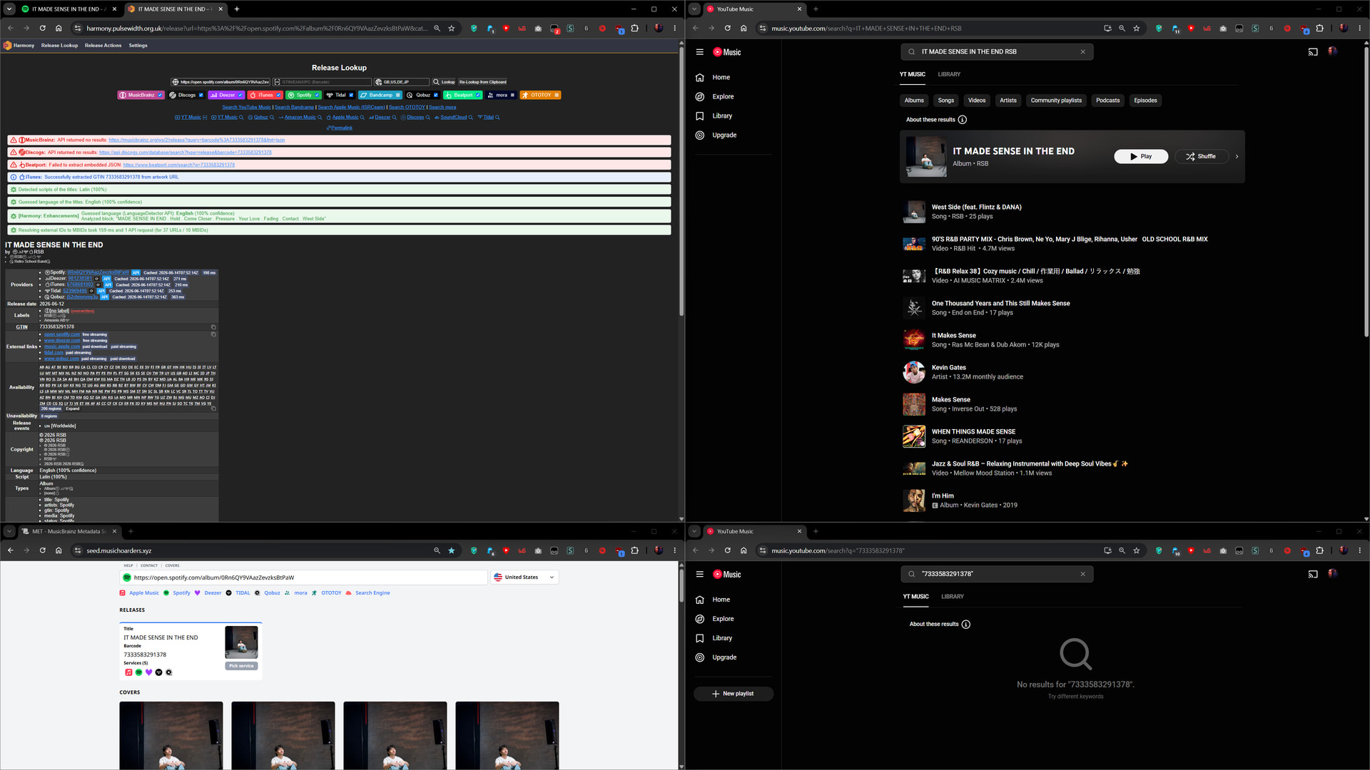Copy the availability regions with copy icon
1370x770 pixels.
tap(213, 409)
